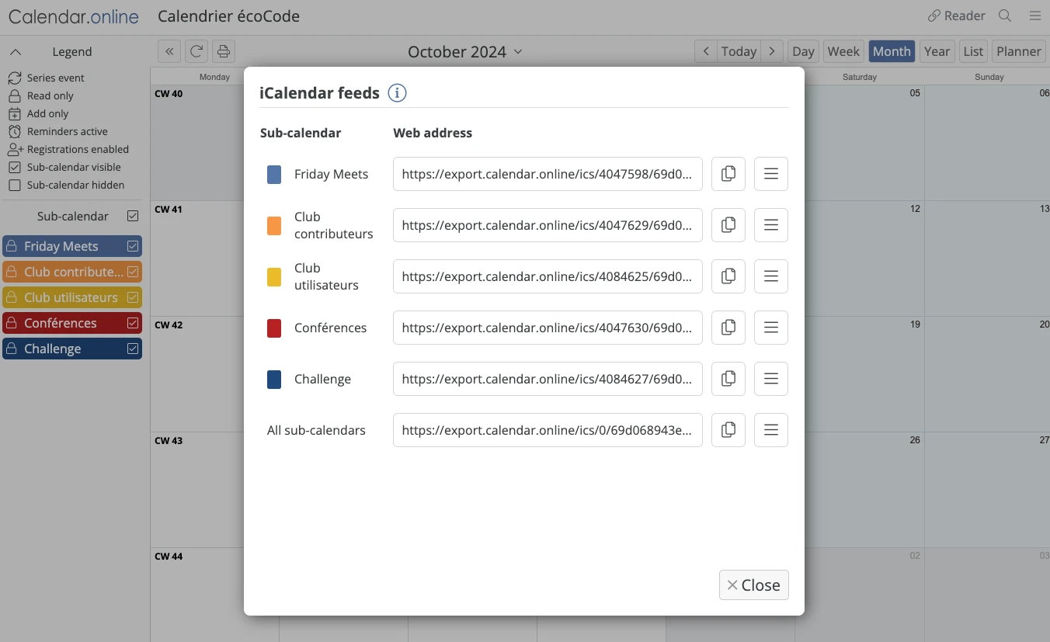Uncheck the Challenge sub-calendar
Image resolution: width=1050 pixels, height=642 pixels.
point(133,349)
